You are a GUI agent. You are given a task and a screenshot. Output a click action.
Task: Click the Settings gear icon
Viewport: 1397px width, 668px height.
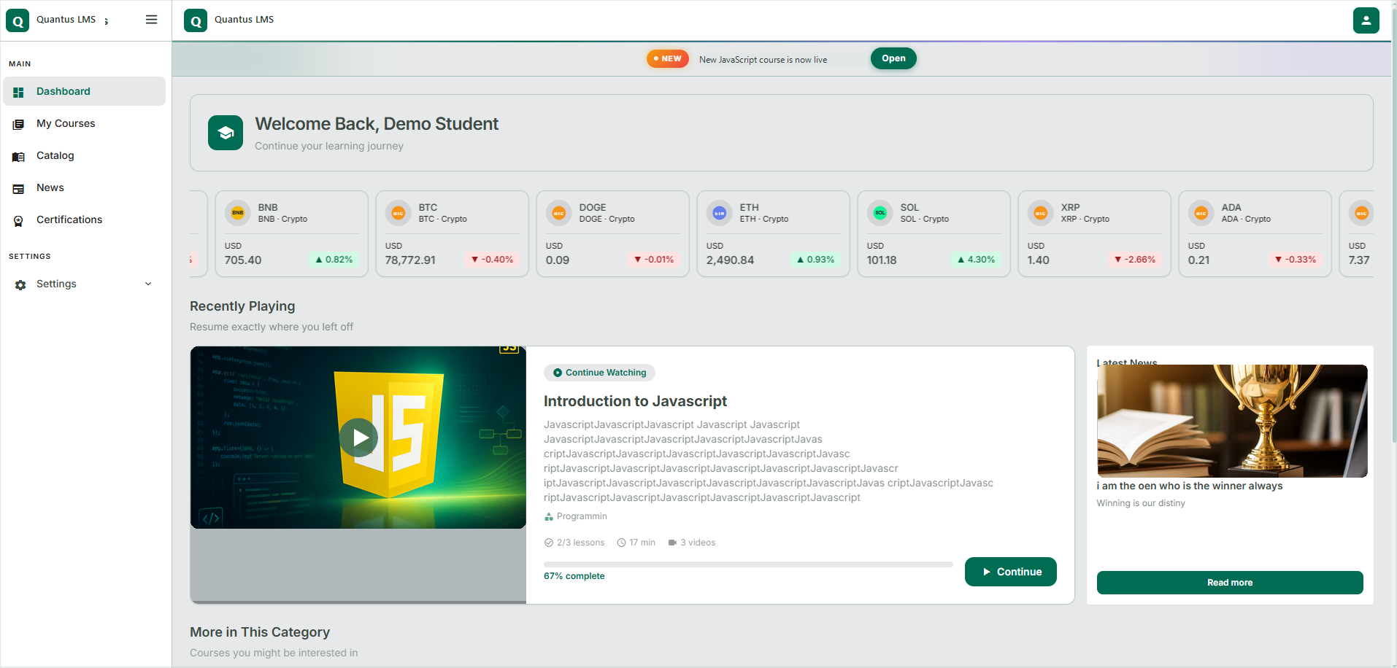20,284
